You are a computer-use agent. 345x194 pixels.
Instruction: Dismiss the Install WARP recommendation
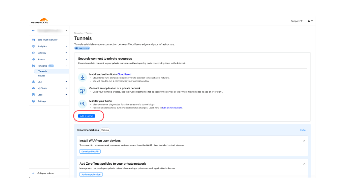tap(304, 141)
